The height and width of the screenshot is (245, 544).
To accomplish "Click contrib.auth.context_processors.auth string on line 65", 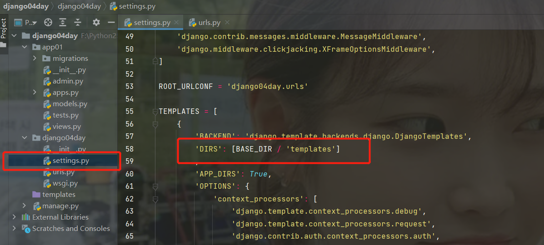I will point(334,236).
